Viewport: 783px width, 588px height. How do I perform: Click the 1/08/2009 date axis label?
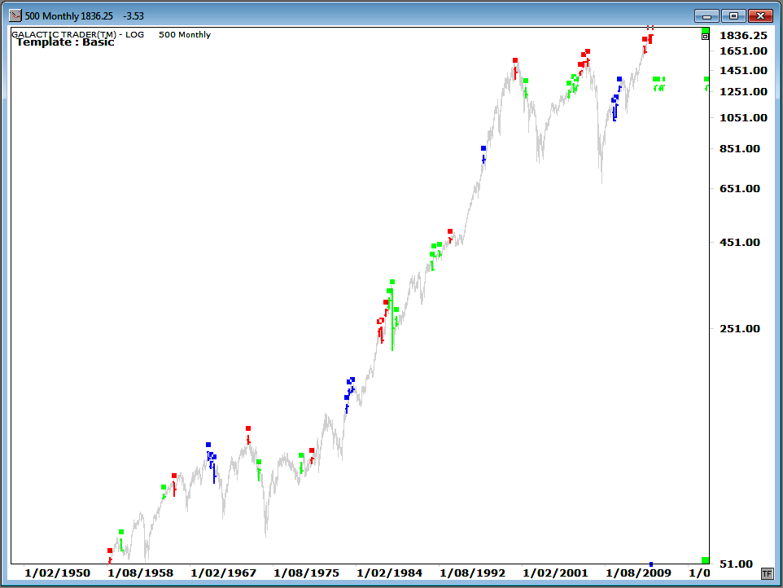click(x=638, y=573)
